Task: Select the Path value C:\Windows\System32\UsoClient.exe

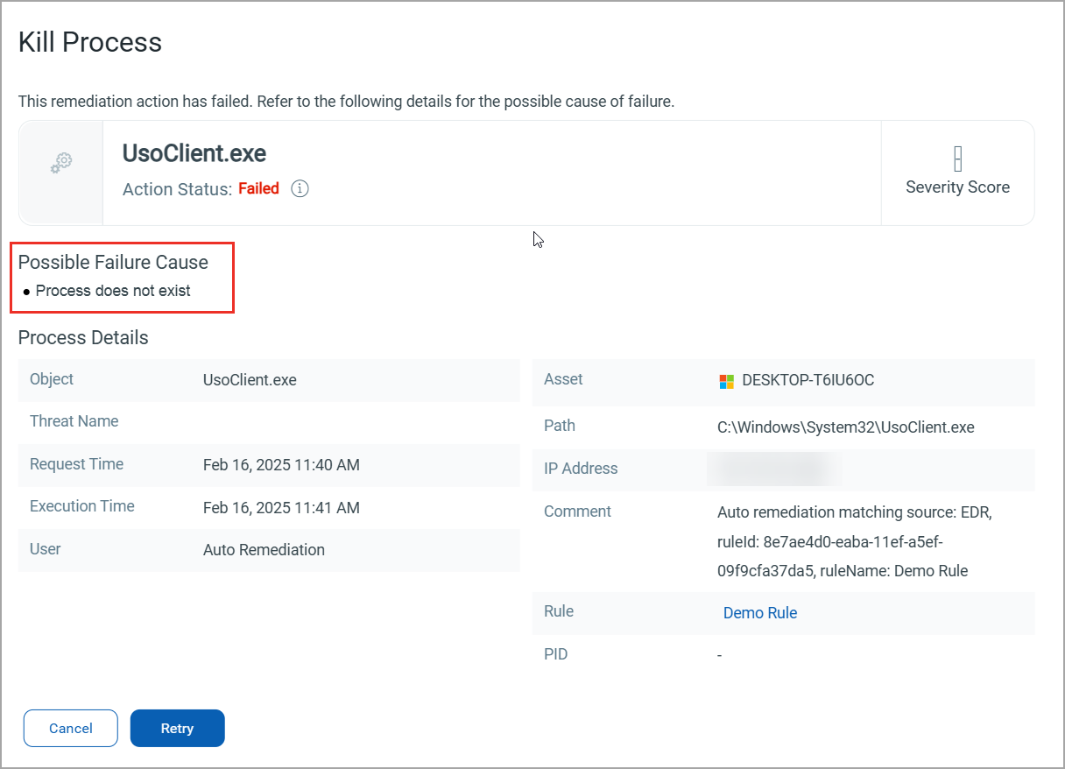Action: tap(847, 427)
